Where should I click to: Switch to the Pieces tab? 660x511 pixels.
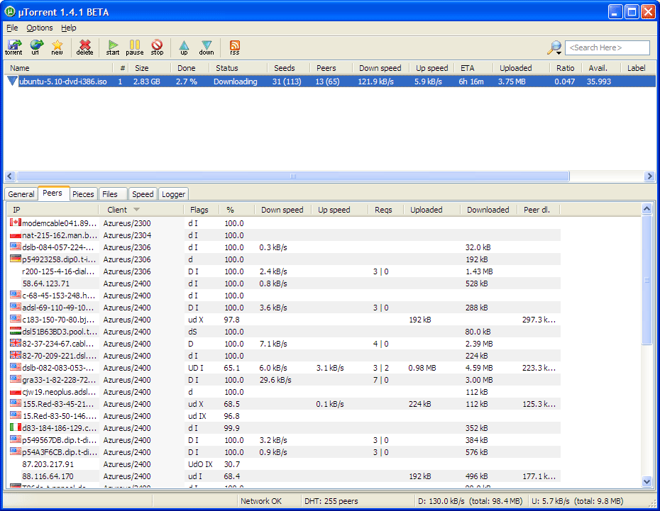point(83,194)
